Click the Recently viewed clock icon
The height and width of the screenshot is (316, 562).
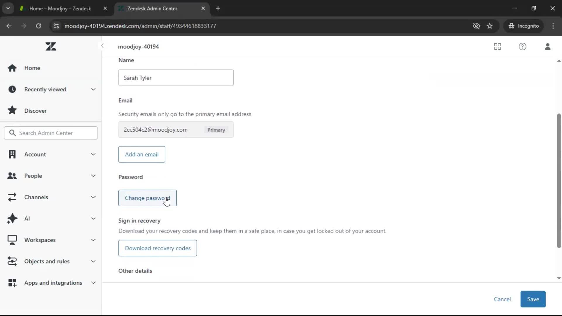12,89
